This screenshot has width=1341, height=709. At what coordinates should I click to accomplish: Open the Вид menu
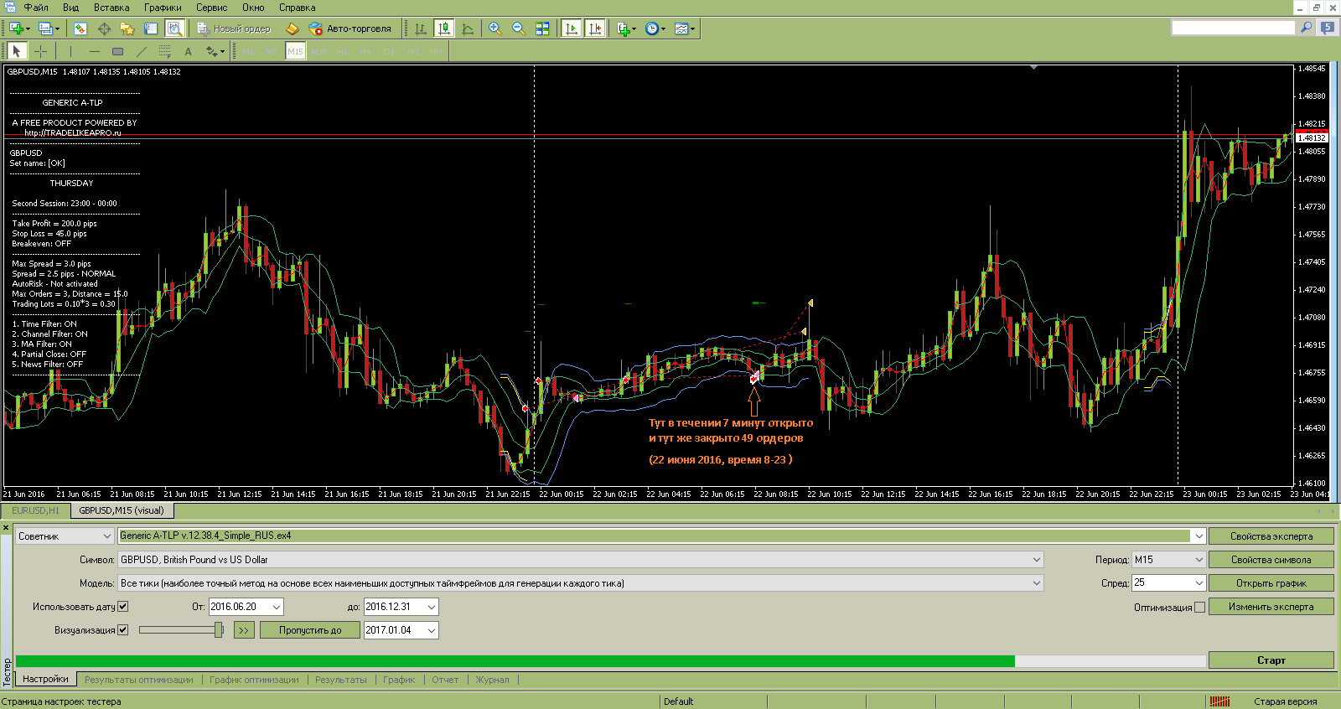point(71,8)
